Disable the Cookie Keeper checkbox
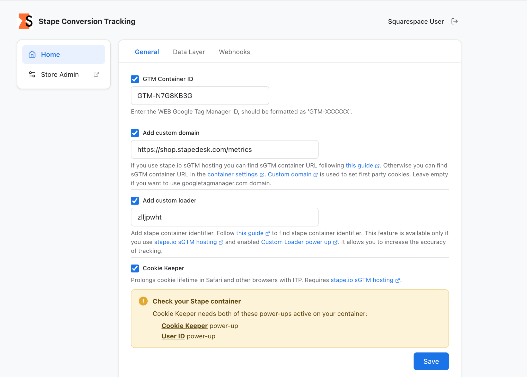 [135, 268]
